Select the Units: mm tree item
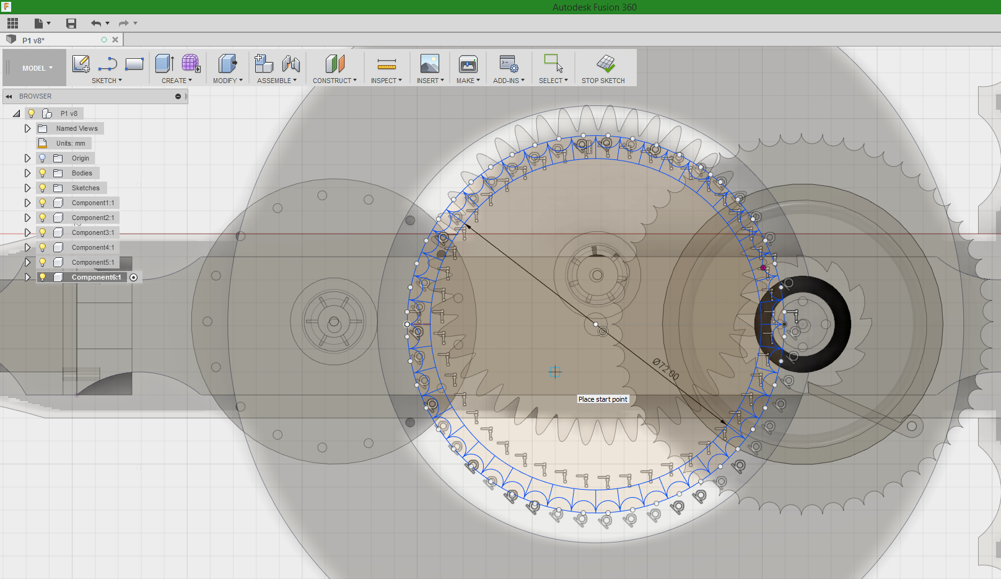 [71, 143]
